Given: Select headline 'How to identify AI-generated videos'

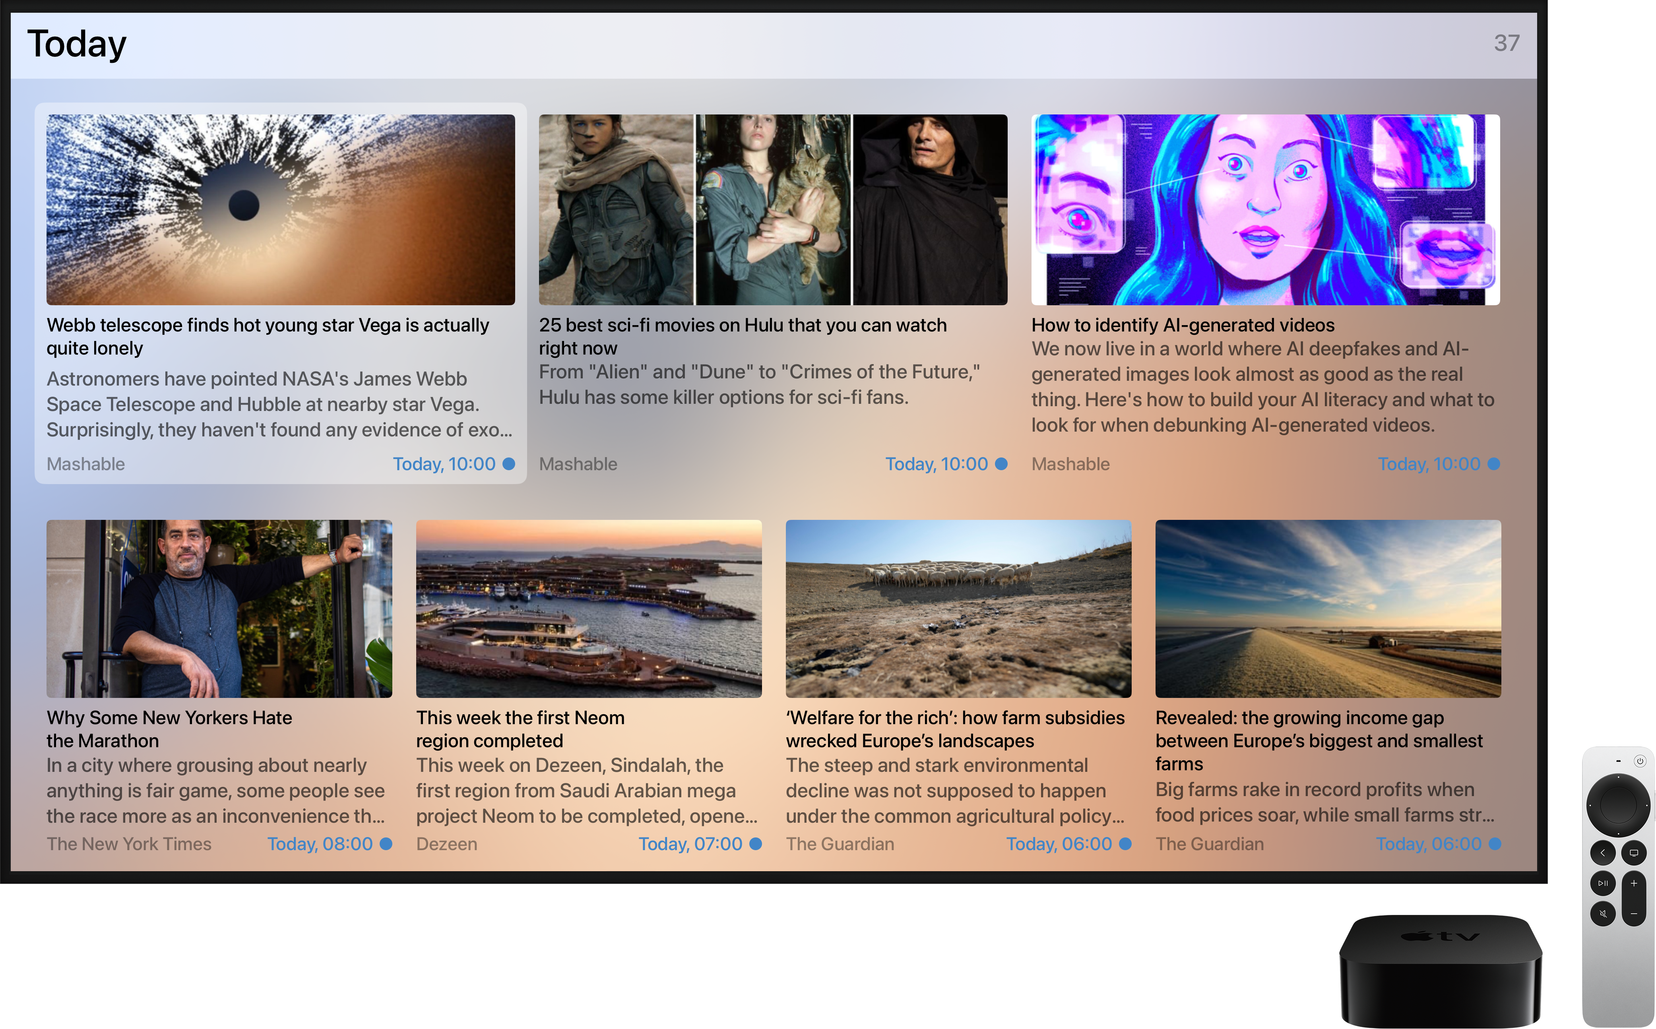Looking at the screenshot, I should point(1182,325).
